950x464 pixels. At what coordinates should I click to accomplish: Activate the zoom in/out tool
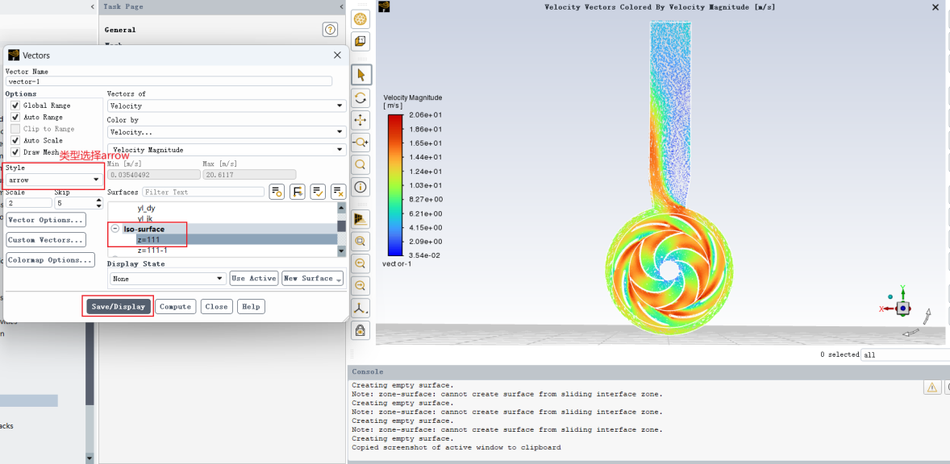pos(361,143)
